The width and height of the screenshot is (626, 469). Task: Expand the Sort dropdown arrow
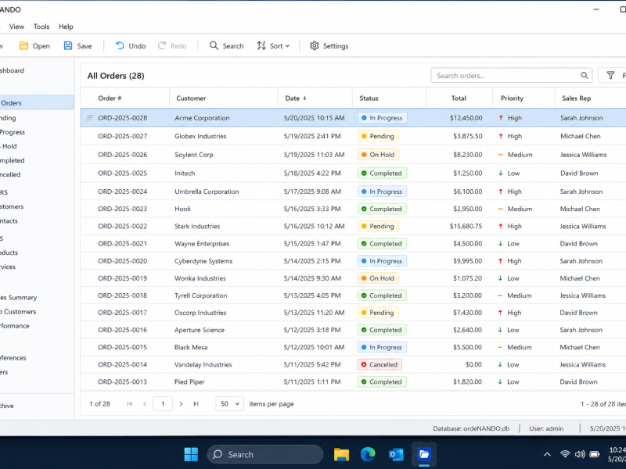(288, 46)
